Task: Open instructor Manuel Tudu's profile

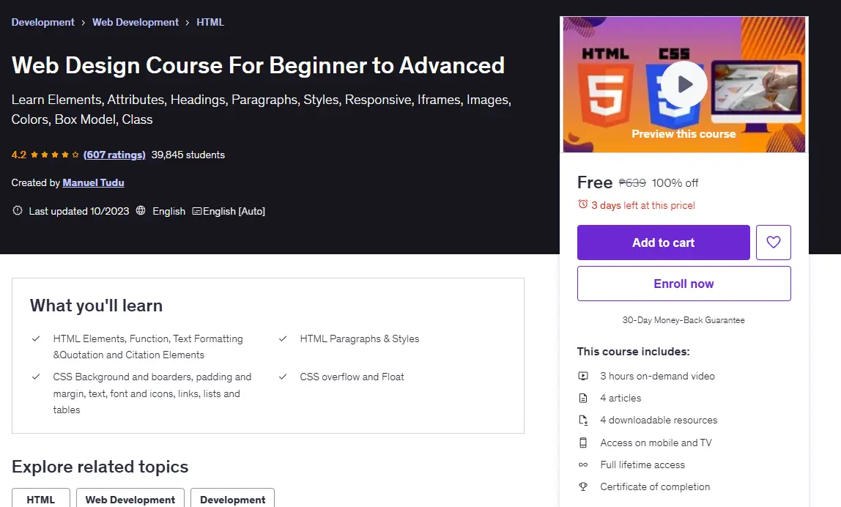Action: 93,182
